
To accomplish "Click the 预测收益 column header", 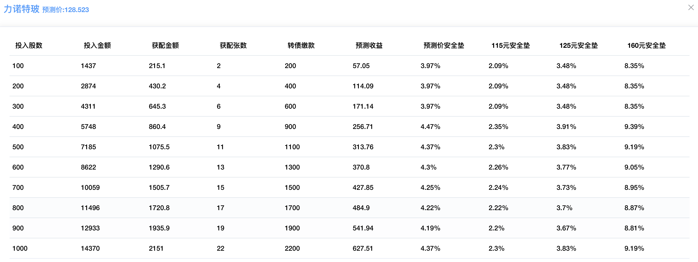I will 369,45.
